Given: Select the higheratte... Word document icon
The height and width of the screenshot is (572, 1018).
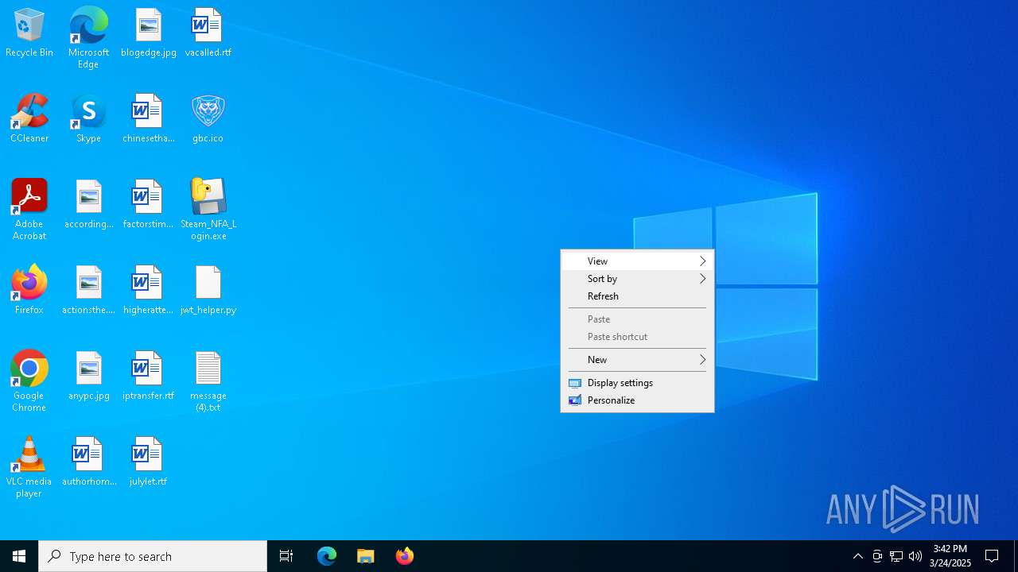Looking at the screenshot, I should 149,291.
